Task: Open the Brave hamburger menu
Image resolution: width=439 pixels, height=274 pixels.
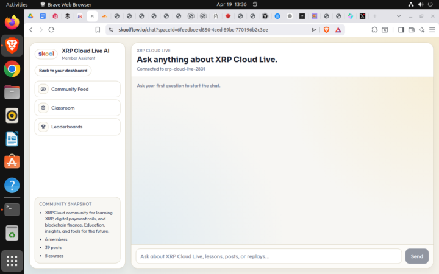Action: pyautogui.click(x=432, y=30)
